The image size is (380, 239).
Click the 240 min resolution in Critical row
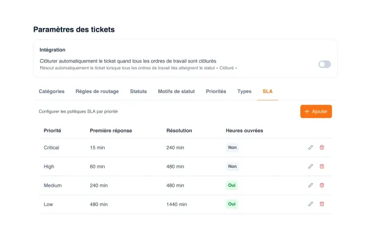175,148
